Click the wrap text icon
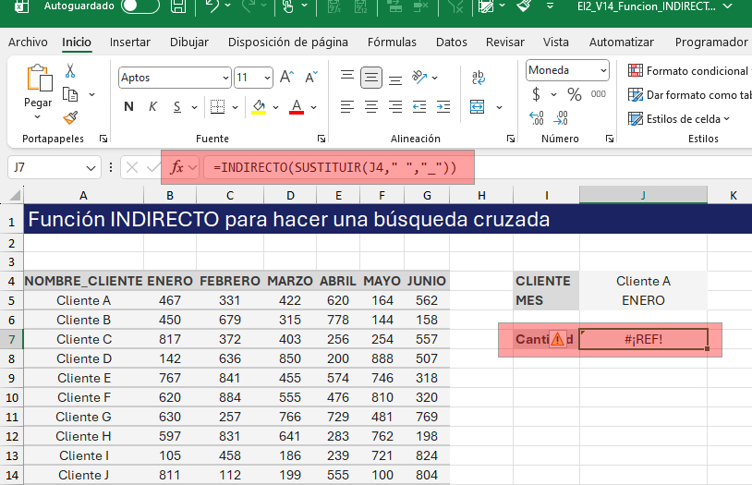The width and height of the screenshot is (752, 485). click(x=479, y=79)
